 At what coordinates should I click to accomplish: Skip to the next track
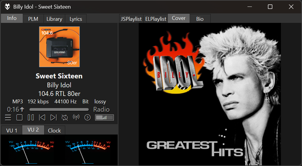pos(53,118)
